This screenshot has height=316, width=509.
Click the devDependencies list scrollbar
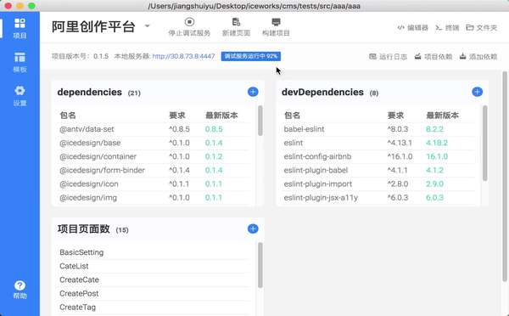(485, 143)
